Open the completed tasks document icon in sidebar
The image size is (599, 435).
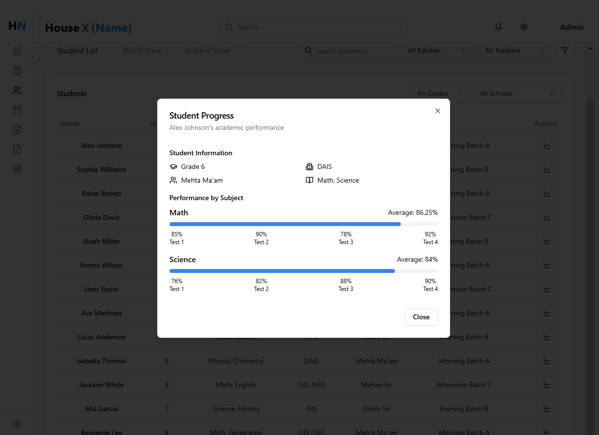tap(17, 149)
